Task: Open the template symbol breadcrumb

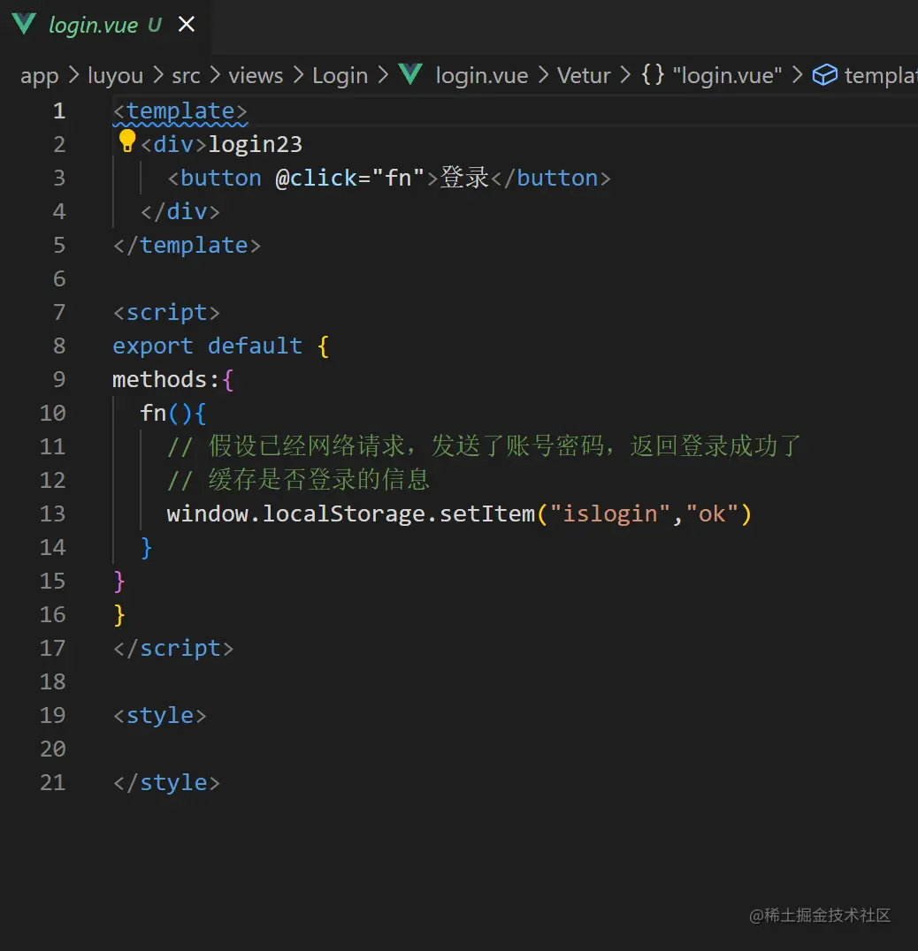Action: (x=880, y=76)
